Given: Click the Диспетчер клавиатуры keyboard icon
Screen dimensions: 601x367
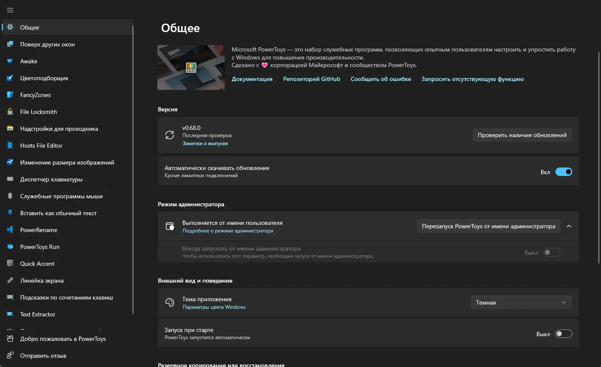Looking at the screenshot, I should pos(10,179).
